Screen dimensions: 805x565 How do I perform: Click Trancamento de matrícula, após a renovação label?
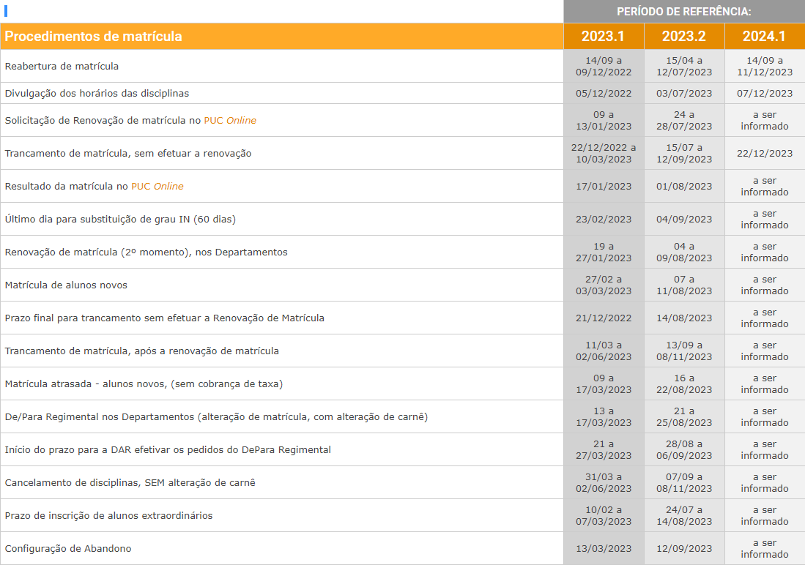[142, 351]
